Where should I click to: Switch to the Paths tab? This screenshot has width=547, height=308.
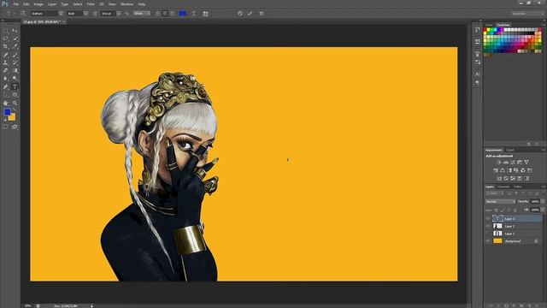click(517, 187)
